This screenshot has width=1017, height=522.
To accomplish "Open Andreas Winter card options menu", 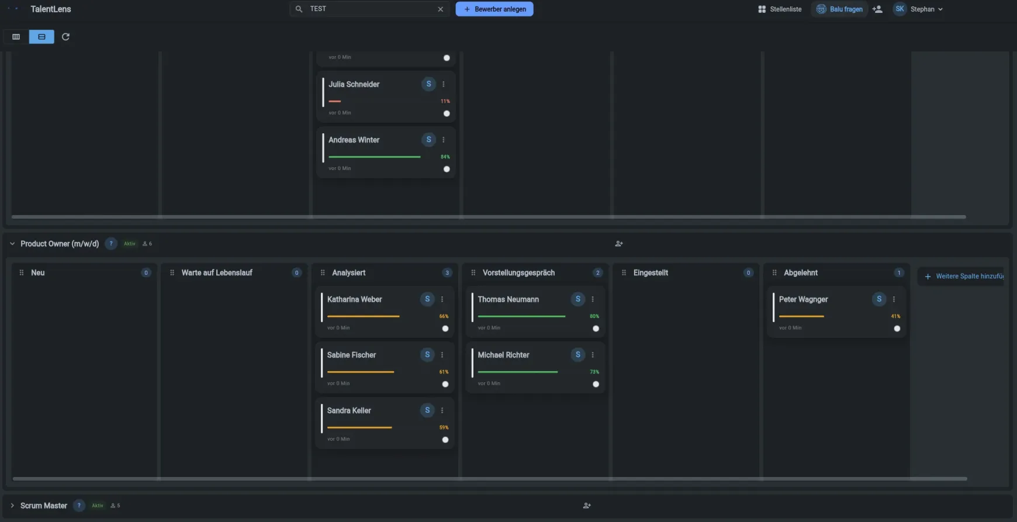I will 444,140.
